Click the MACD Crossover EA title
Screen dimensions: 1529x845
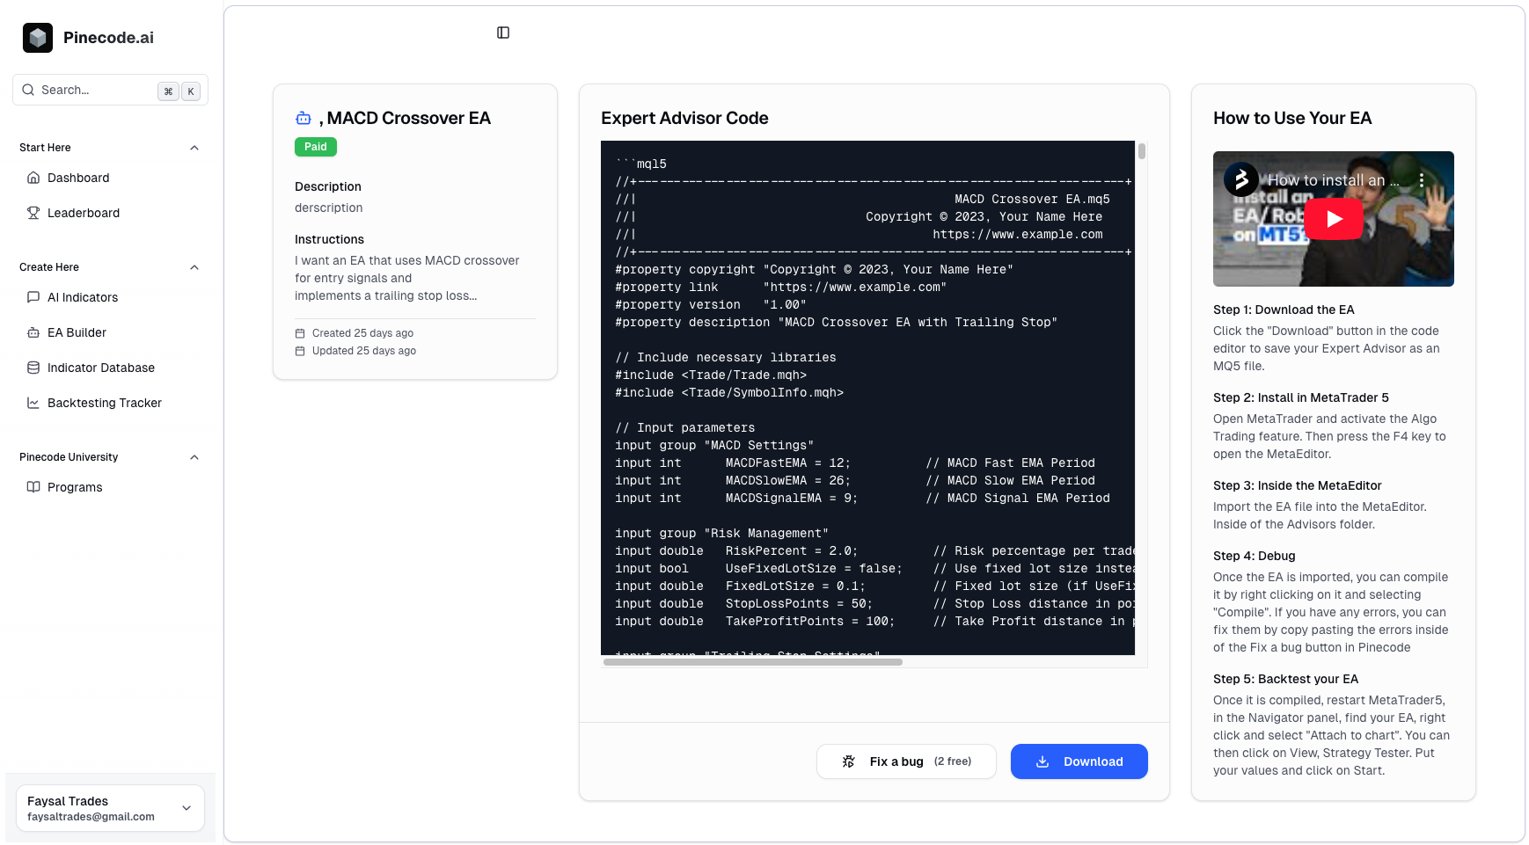point(405,118)
